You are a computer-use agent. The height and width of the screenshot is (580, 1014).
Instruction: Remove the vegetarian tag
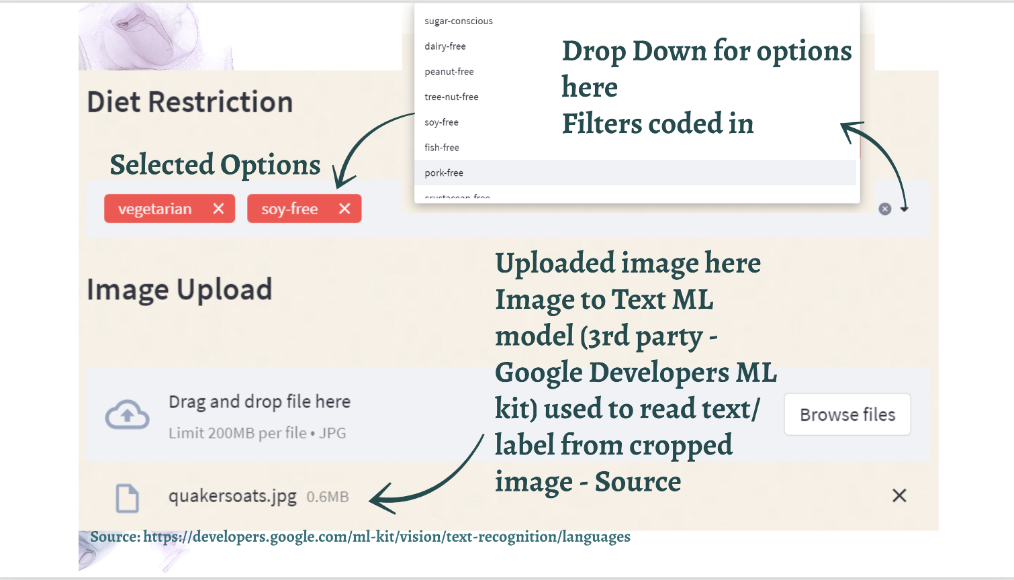pos(218,209)
